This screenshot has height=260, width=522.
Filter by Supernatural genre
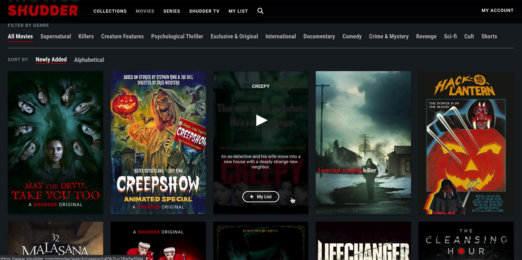point(55,36)
